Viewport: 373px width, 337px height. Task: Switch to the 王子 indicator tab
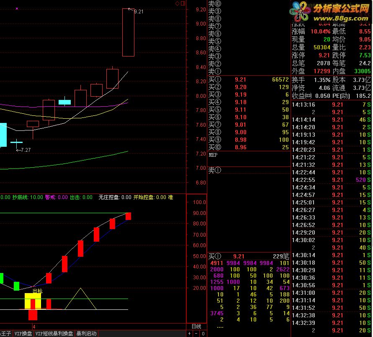[6, 334]
